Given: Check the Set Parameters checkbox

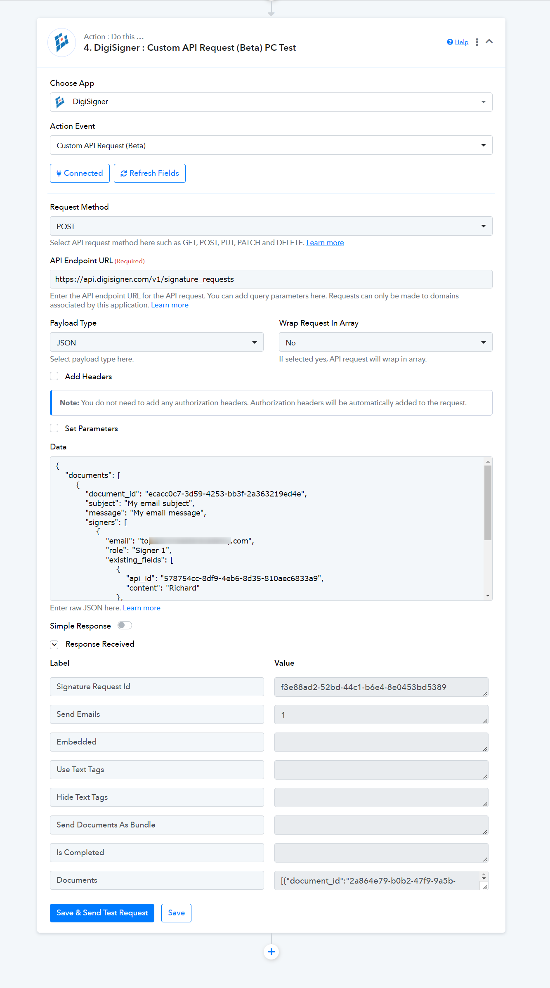Looking at the screenshot, I should 54,428.
